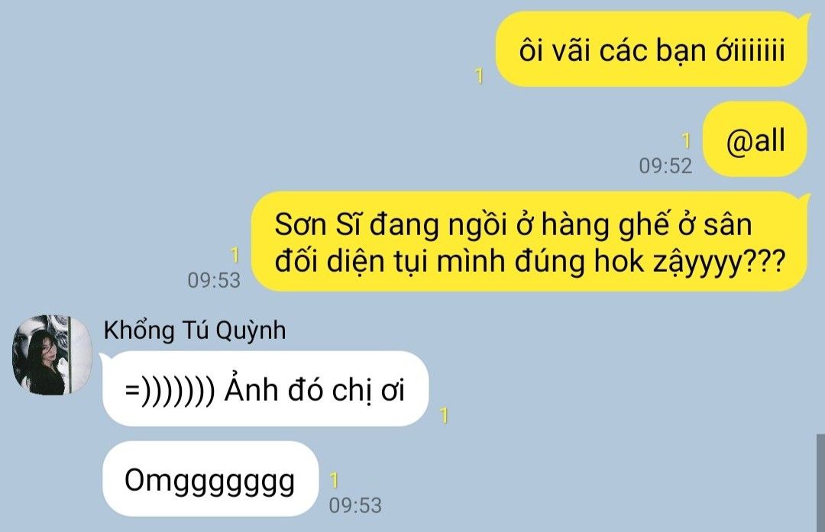Image resolution: width=825 pixels, height=532 pixels.
Task: Select the 'Omggggggg' message bubble
Action: click(211, 479)
